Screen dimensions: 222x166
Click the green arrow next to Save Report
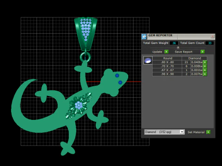[x=203, y=52]
